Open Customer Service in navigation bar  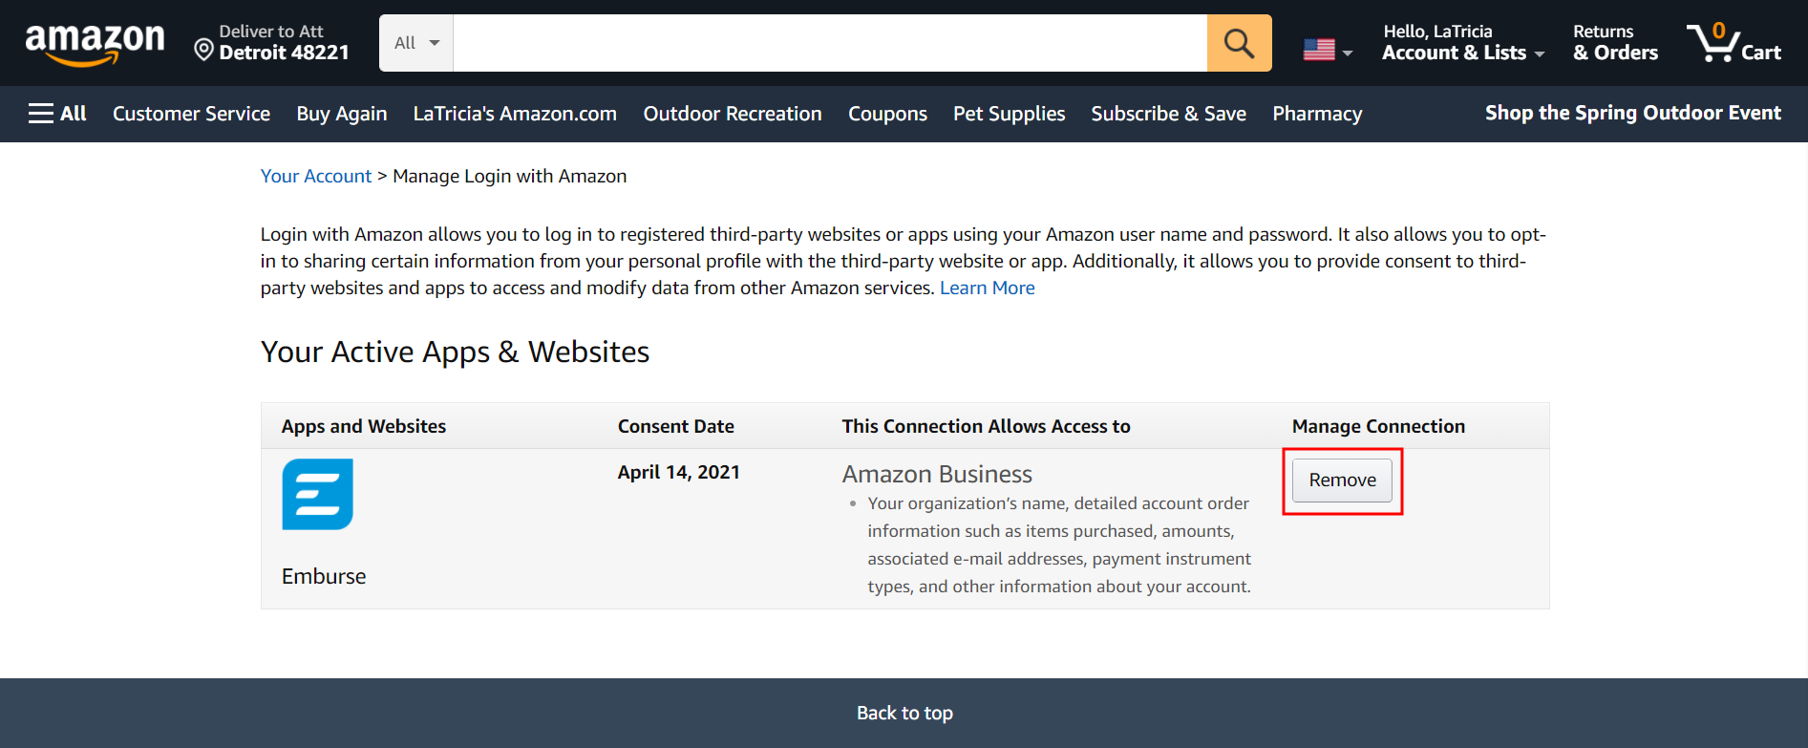coord(191,114)
